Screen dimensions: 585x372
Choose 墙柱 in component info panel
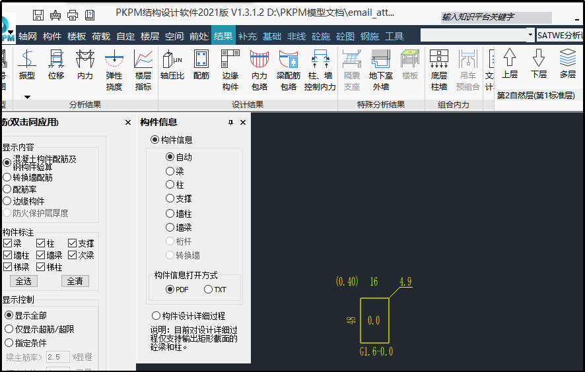click(x=179, y=214)
